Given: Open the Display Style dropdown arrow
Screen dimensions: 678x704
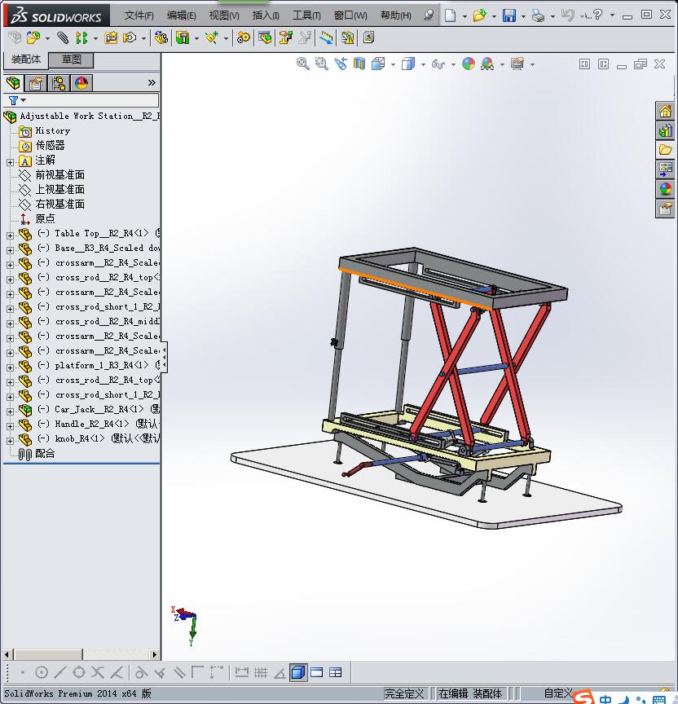Looking at the screenshot, I should 423,64.
